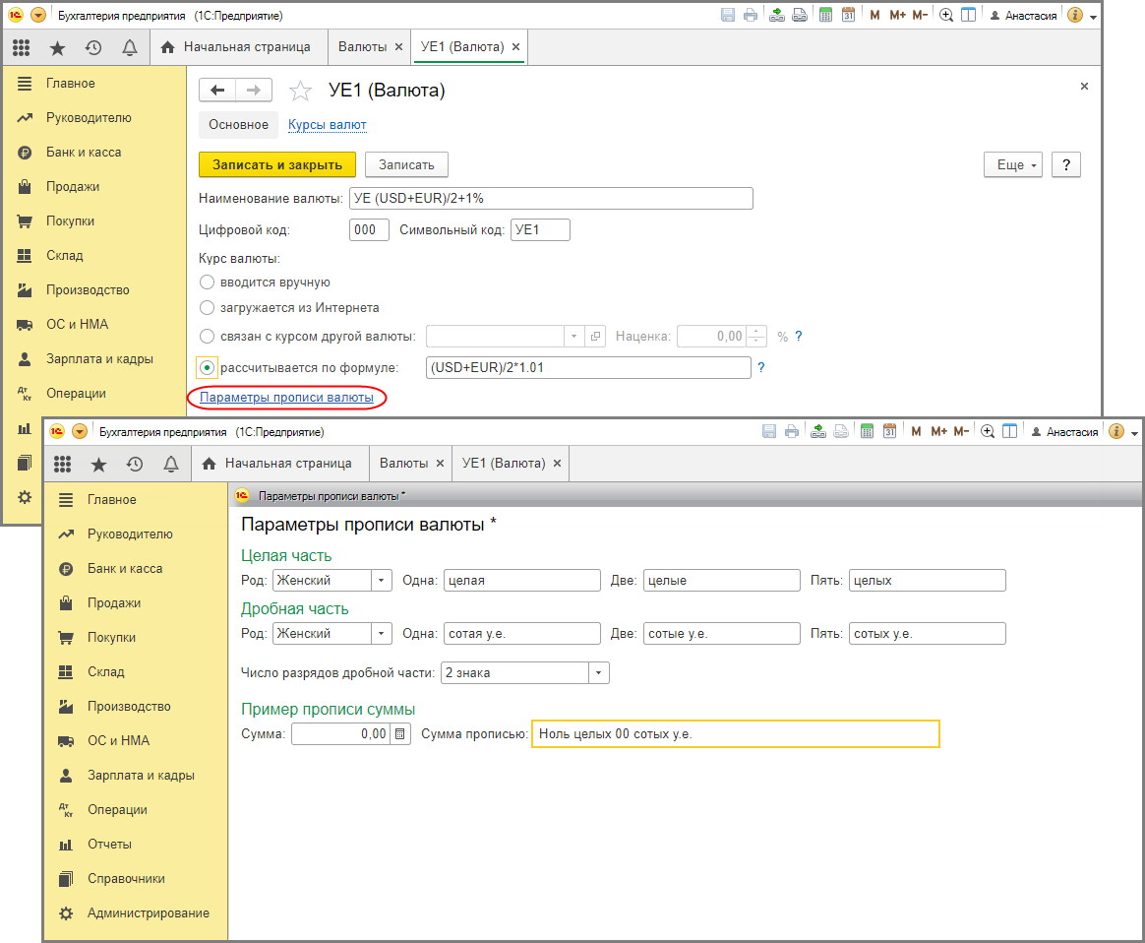Open the 'Число разрядов дробной части' dropdown

pos(598,673)
